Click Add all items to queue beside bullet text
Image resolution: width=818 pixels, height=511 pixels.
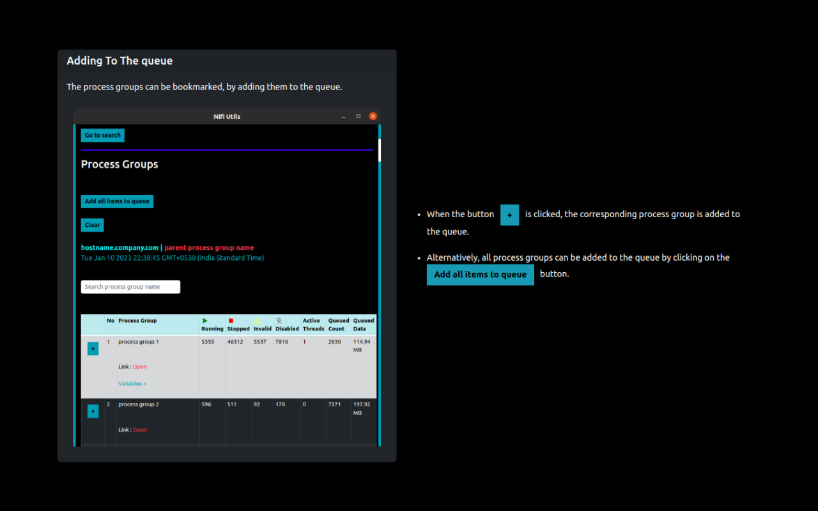tap(481, 275)
